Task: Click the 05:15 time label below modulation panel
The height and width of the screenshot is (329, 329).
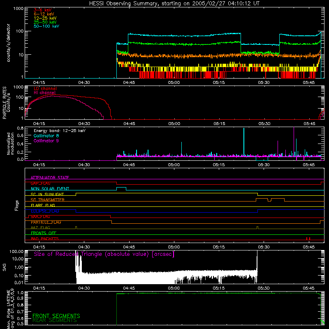Action: pos(219,165)
